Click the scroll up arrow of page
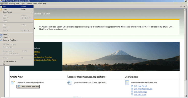This screenshot has width=188, height=98. 185,10
